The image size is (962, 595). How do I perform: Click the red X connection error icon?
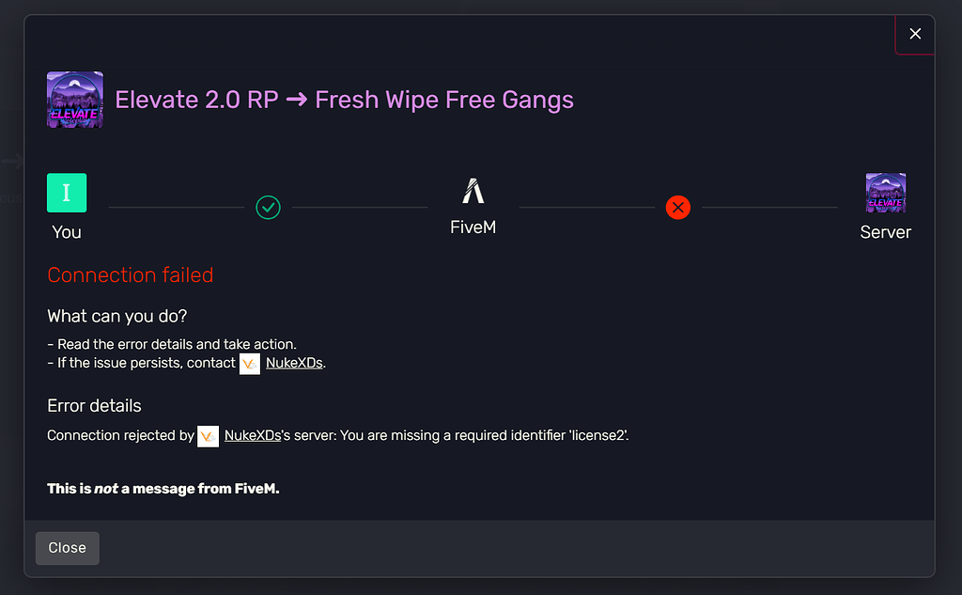tap(677, 207)
